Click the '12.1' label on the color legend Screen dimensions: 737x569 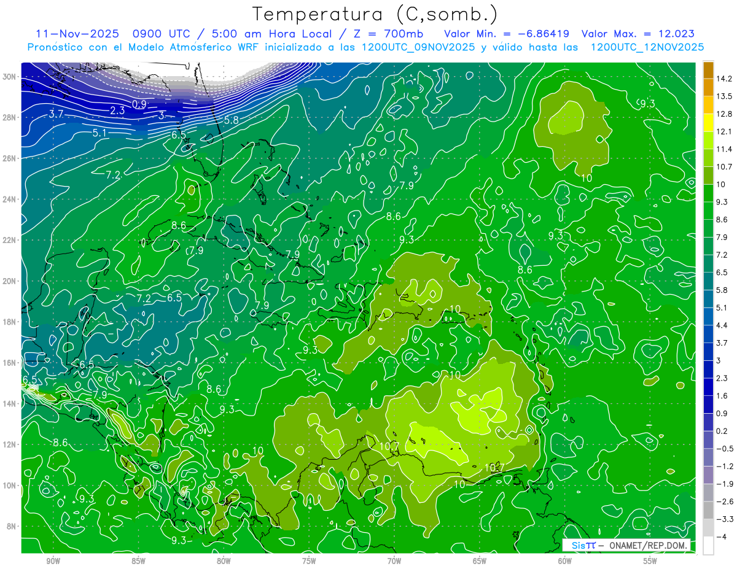[x=725, y=131]
